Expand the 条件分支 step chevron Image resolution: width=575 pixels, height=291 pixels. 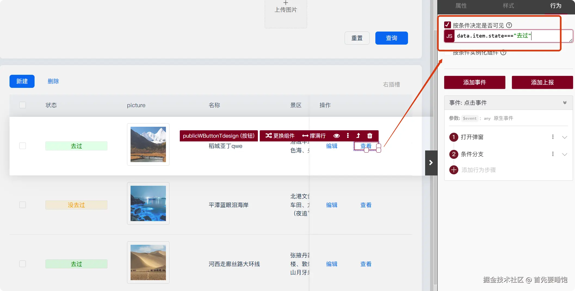click(x=565, y=154)
